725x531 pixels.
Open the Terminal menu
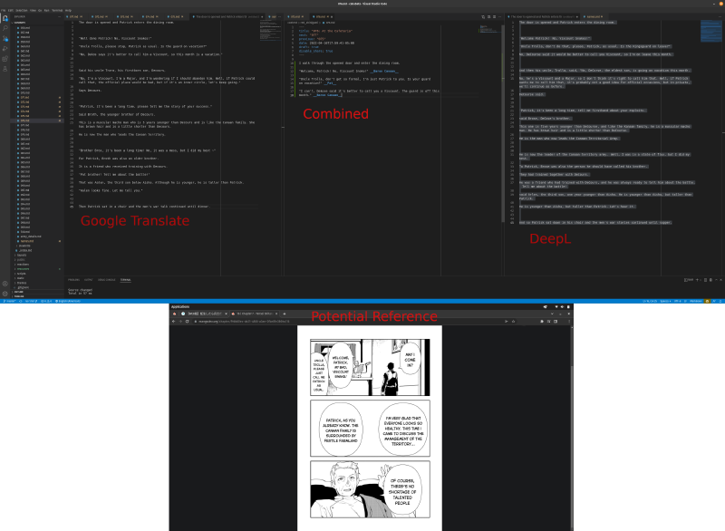57,10
